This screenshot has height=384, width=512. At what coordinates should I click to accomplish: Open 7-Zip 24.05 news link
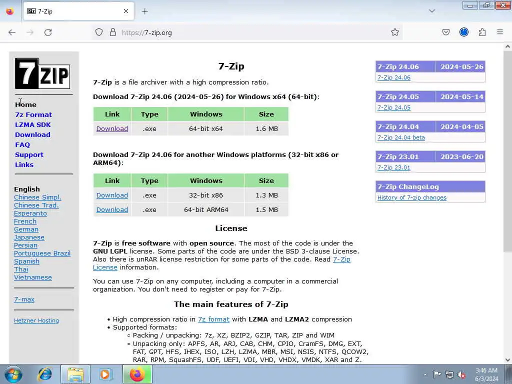click(394, 107)
